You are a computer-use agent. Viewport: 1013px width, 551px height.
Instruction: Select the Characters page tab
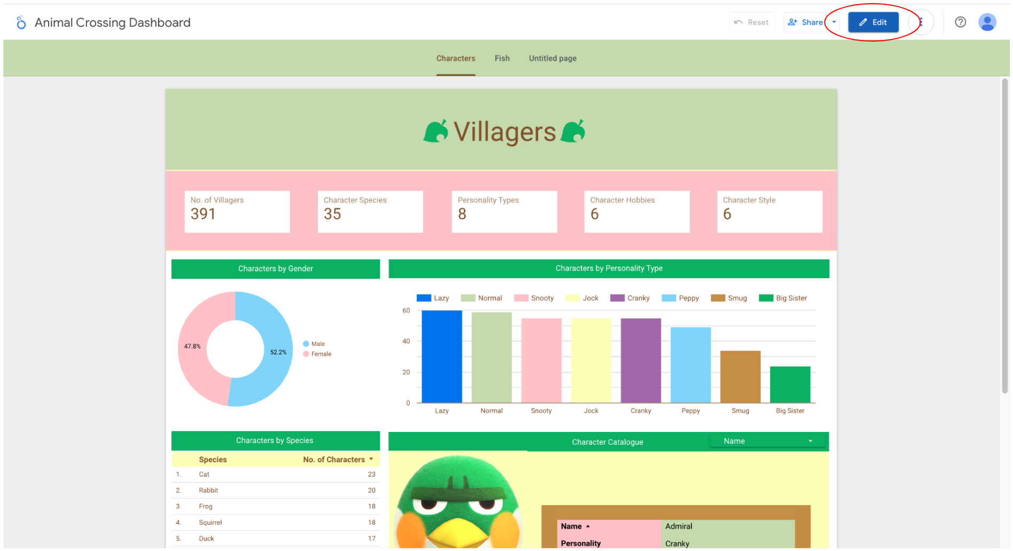[x=455, y=58]
